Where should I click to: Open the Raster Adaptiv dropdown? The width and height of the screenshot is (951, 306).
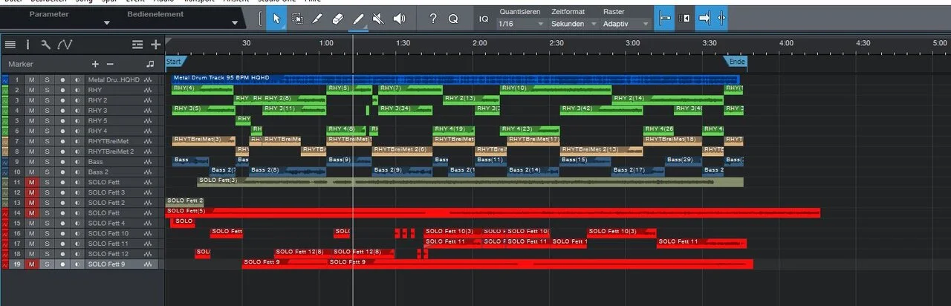coord(626,24)
